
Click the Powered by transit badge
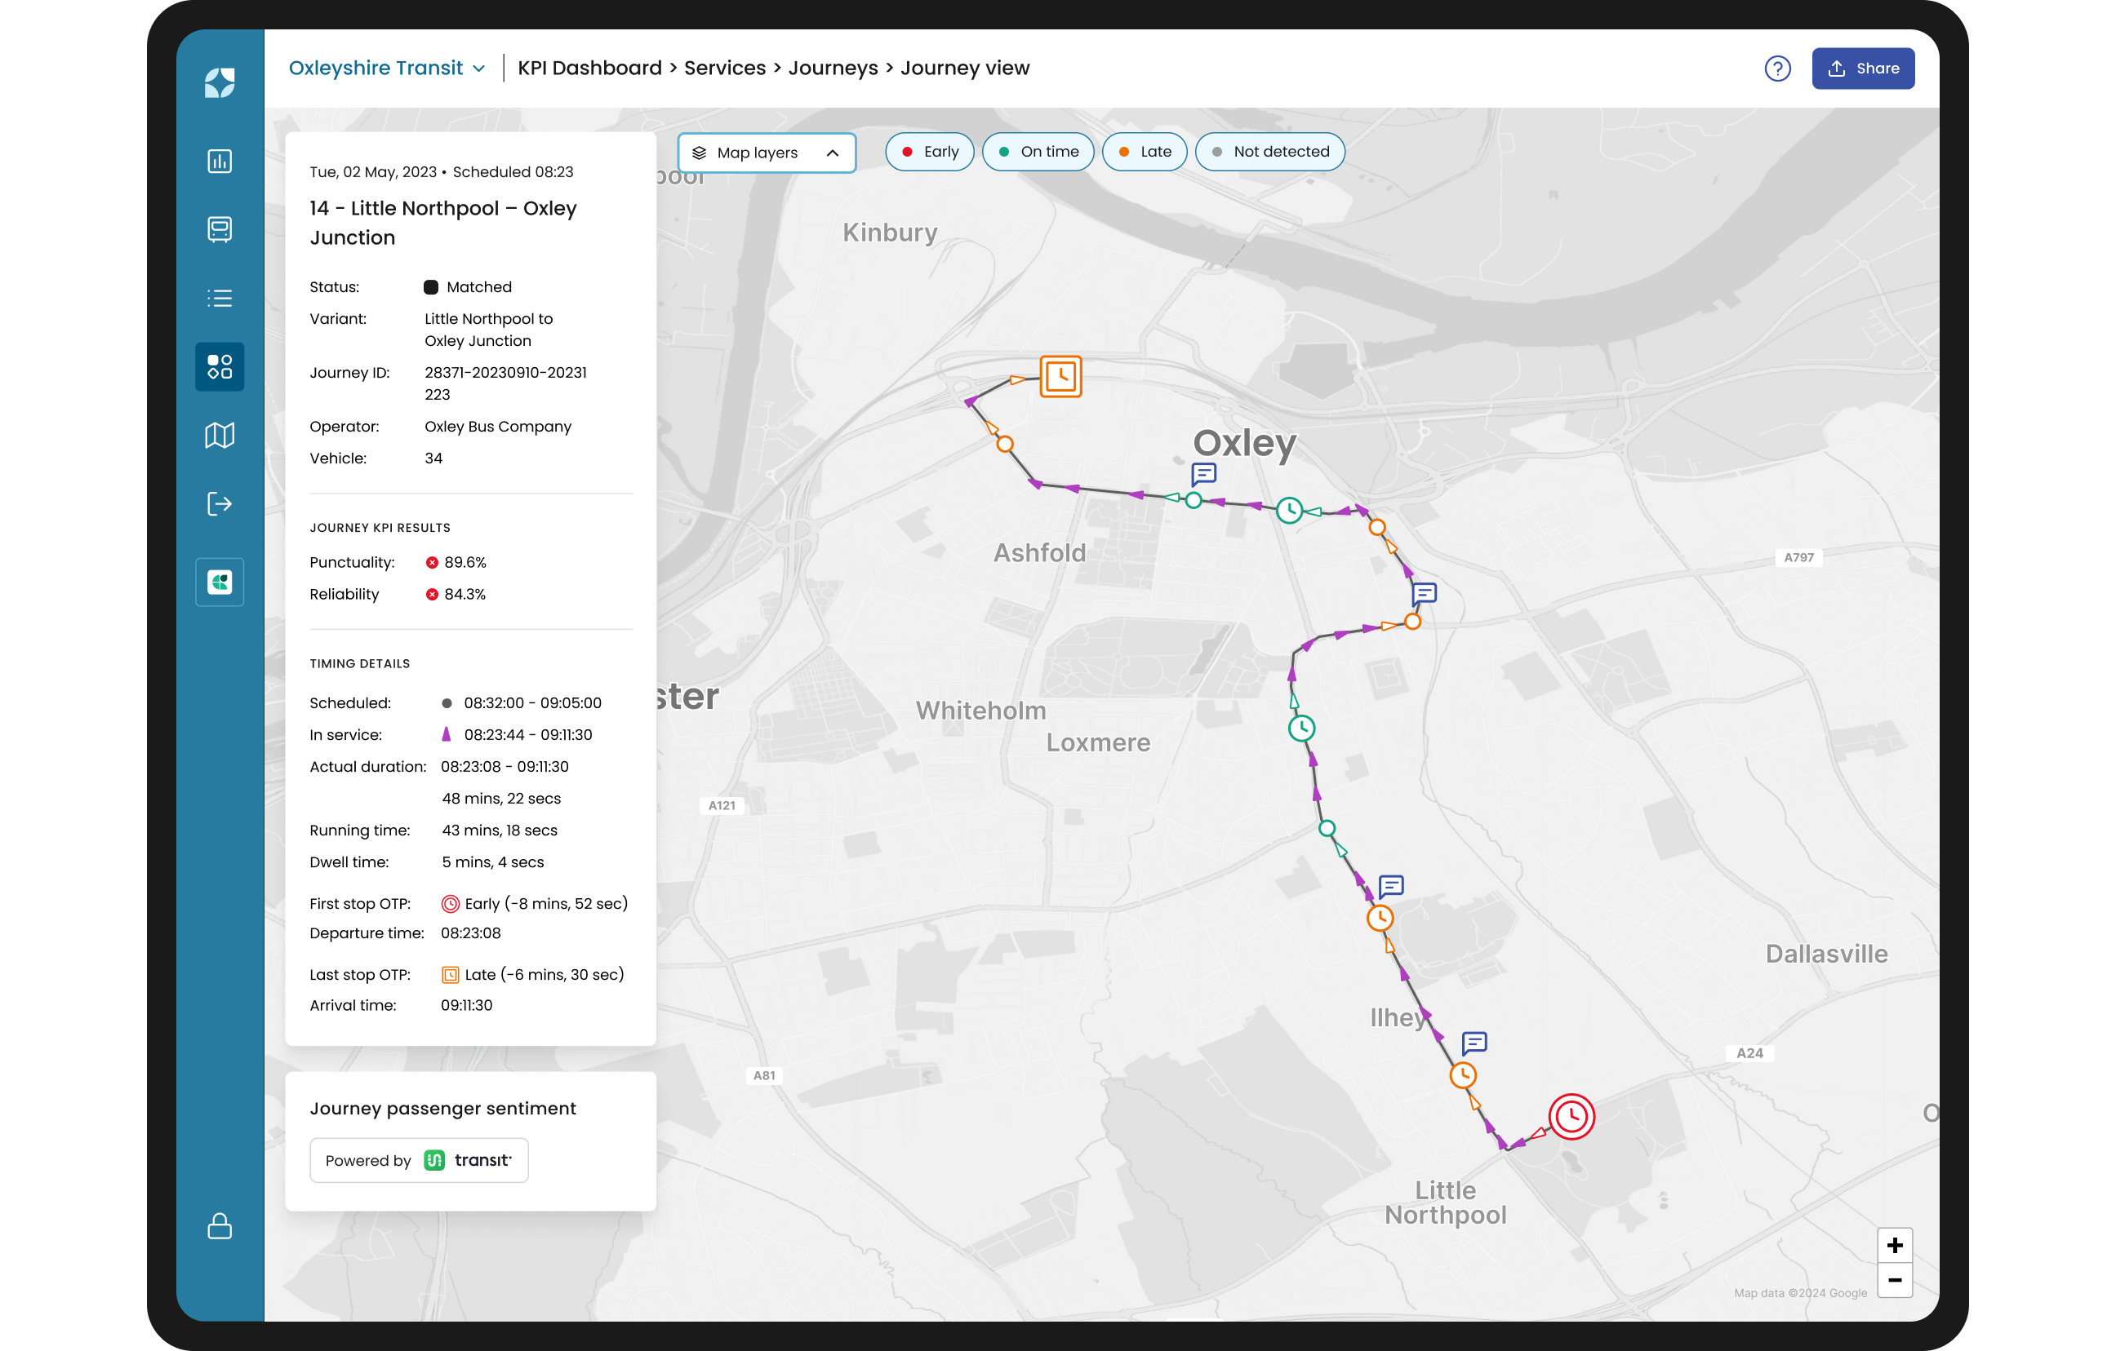pos(419,1160)
